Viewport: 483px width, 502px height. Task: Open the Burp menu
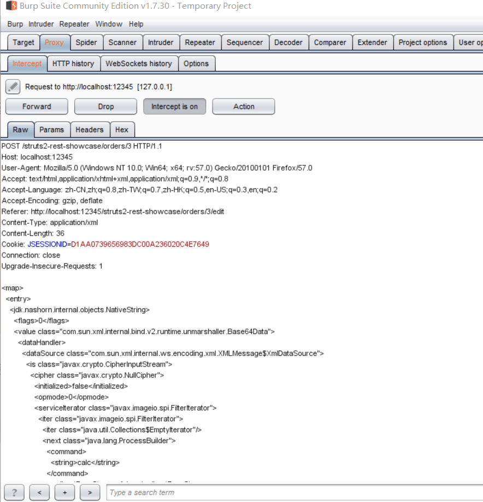tap(15, 24)
